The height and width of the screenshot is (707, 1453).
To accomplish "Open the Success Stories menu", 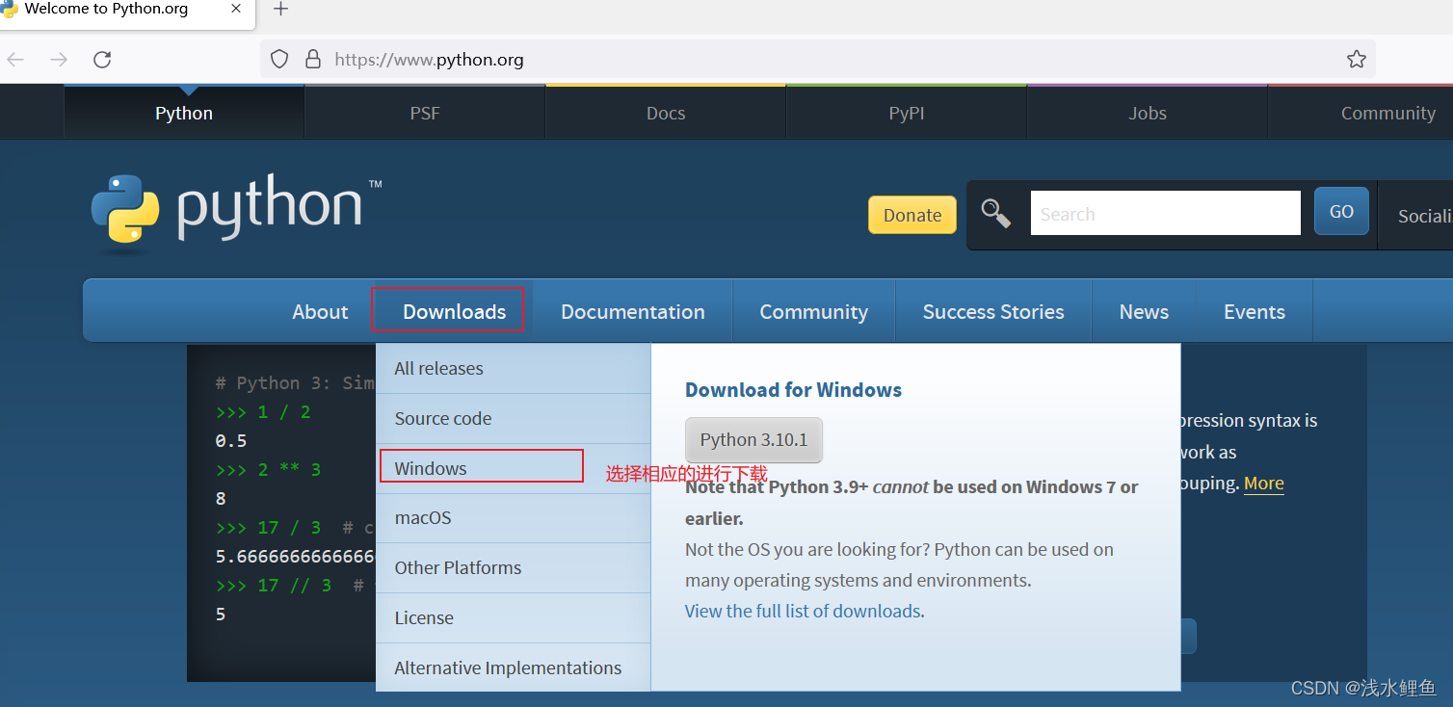I will (x=993, y=311).
